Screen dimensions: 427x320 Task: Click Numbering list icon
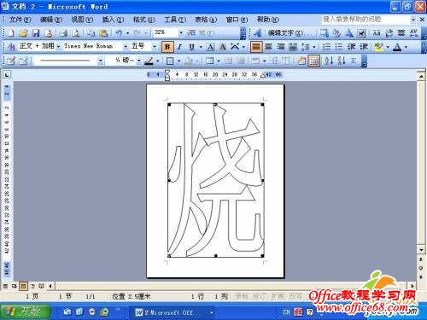coord(326,47)
